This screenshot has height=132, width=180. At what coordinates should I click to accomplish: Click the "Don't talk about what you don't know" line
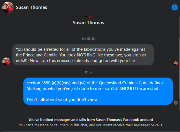(x=62, y=100)
